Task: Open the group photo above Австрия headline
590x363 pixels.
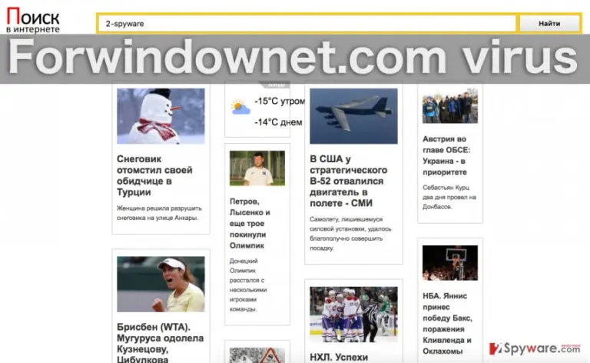Action: 450,106
